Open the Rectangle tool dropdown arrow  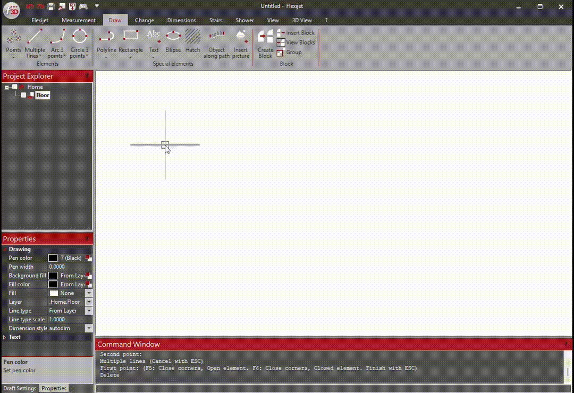pyautogui.click(x=130, y=57)
